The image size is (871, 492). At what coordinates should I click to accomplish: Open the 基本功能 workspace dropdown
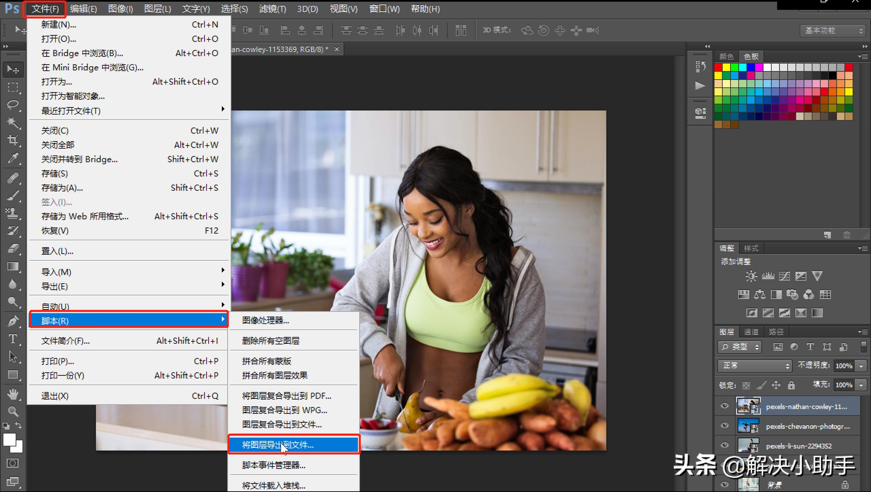coord(832,31)
